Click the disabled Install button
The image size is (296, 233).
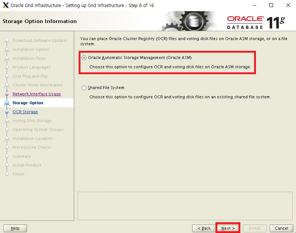tap(255, 228)
